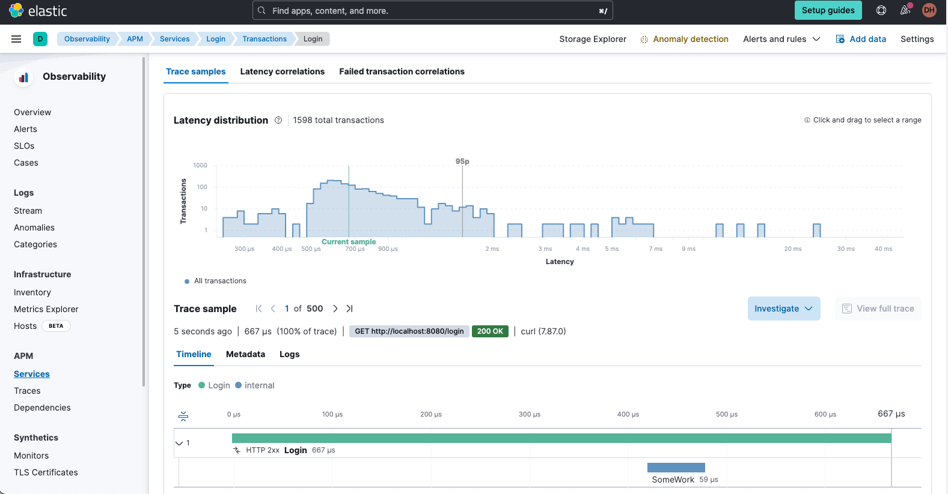Toggle the Login type legend
This screenshot has width=948, height=494.
click(x=214, y=385)
